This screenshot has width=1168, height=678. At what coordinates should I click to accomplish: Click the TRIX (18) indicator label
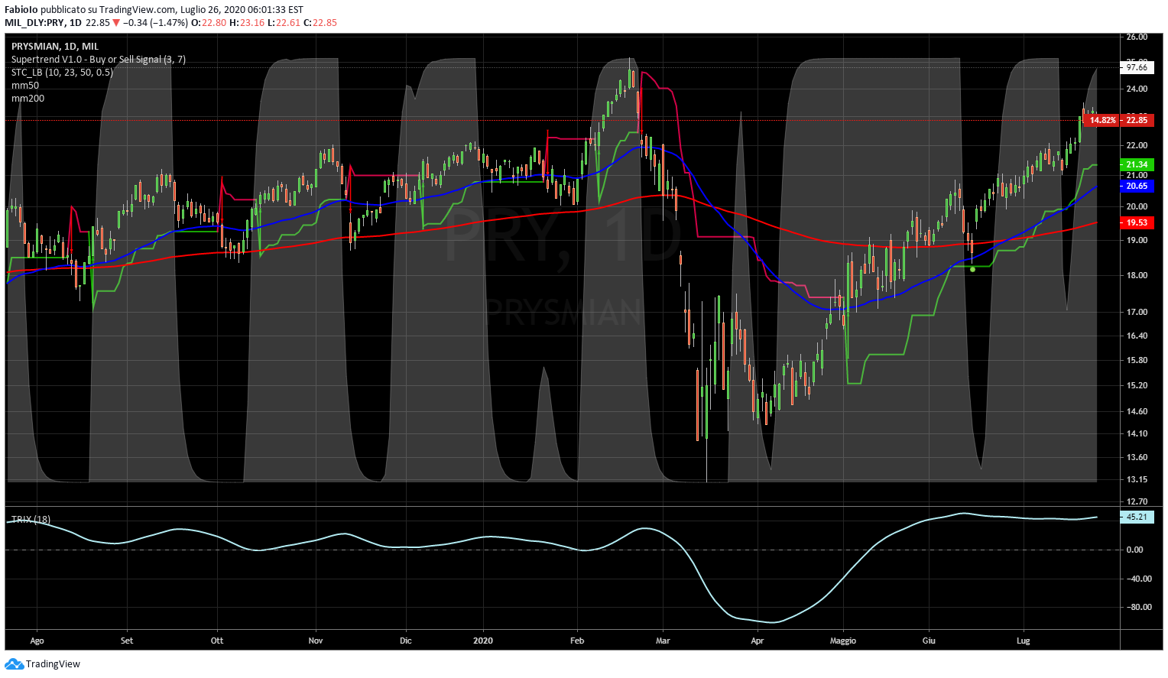tap(31, 520)
